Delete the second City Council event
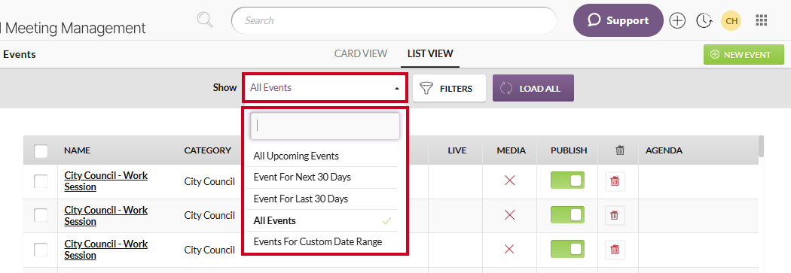Screen dimensions: 791x273 [x=615, y=215]
